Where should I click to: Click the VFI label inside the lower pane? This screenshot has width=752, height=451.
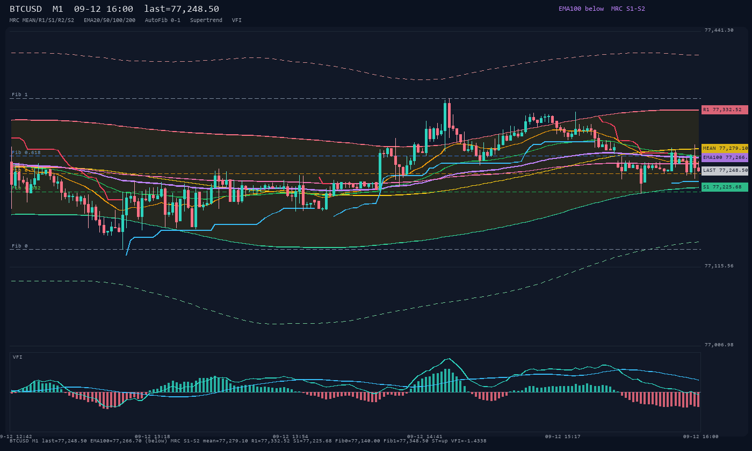18,357
